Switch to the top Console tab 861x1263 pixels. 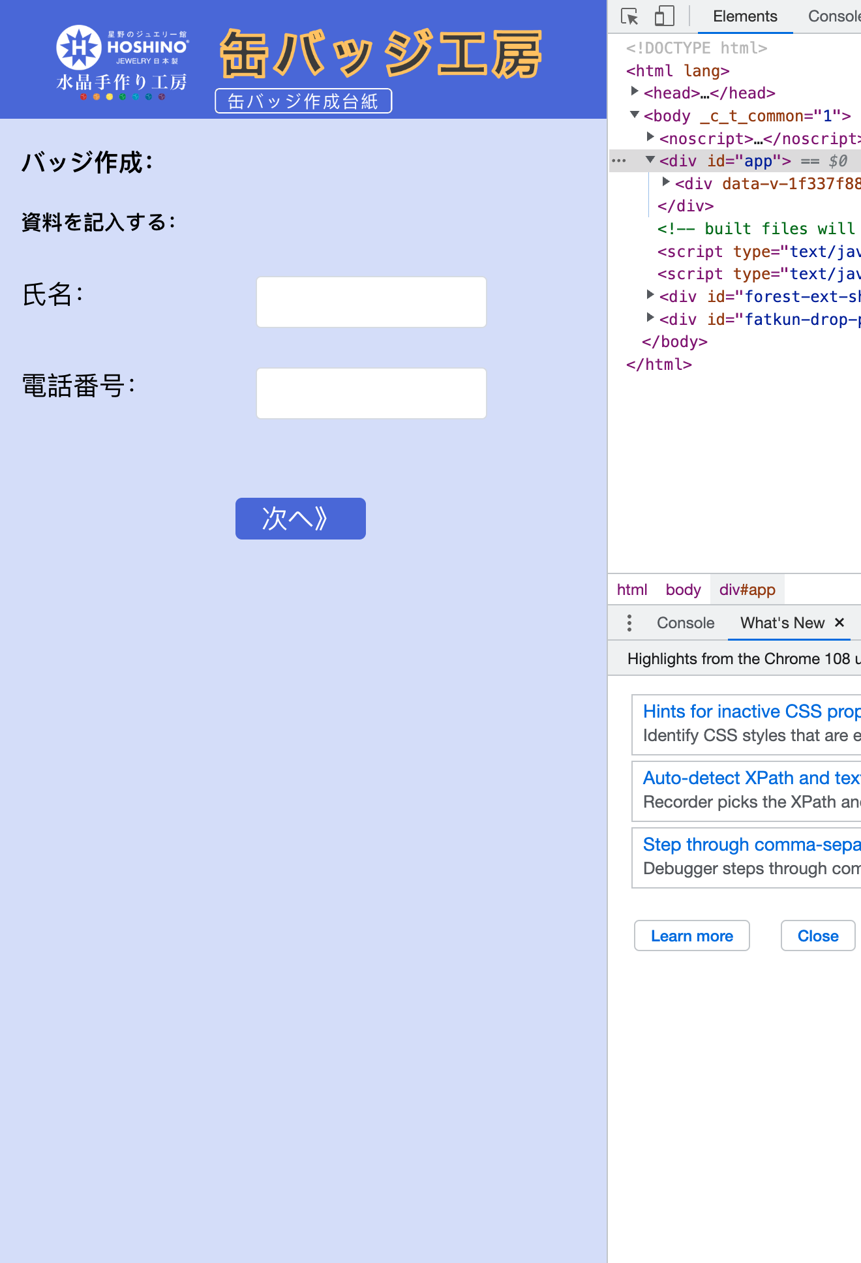(834, 16)
